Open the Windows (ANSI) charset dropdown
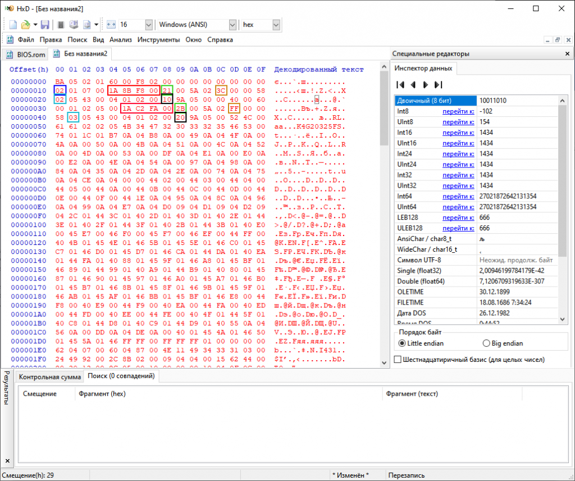The width and height of the screenshot is (575, 481). (232, 25)
